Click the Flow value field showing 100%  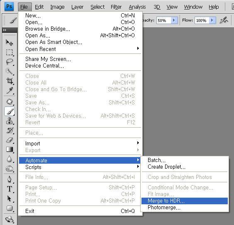(x=202, y=20)
